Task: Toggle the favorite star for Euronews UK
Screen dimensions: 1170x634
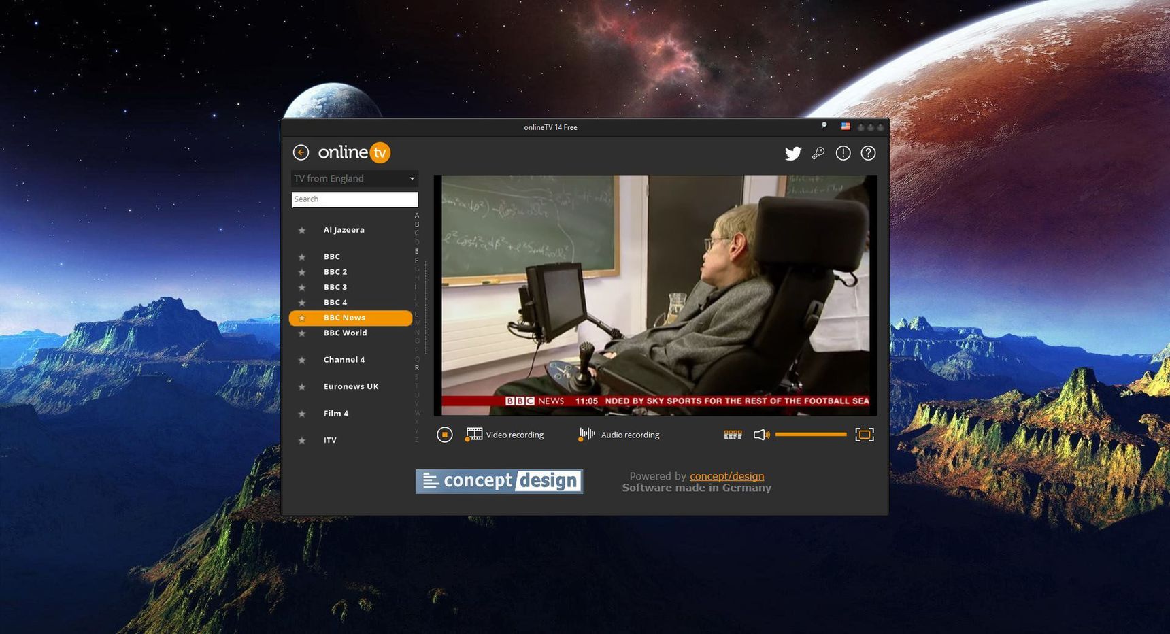Action: (302, 387)
